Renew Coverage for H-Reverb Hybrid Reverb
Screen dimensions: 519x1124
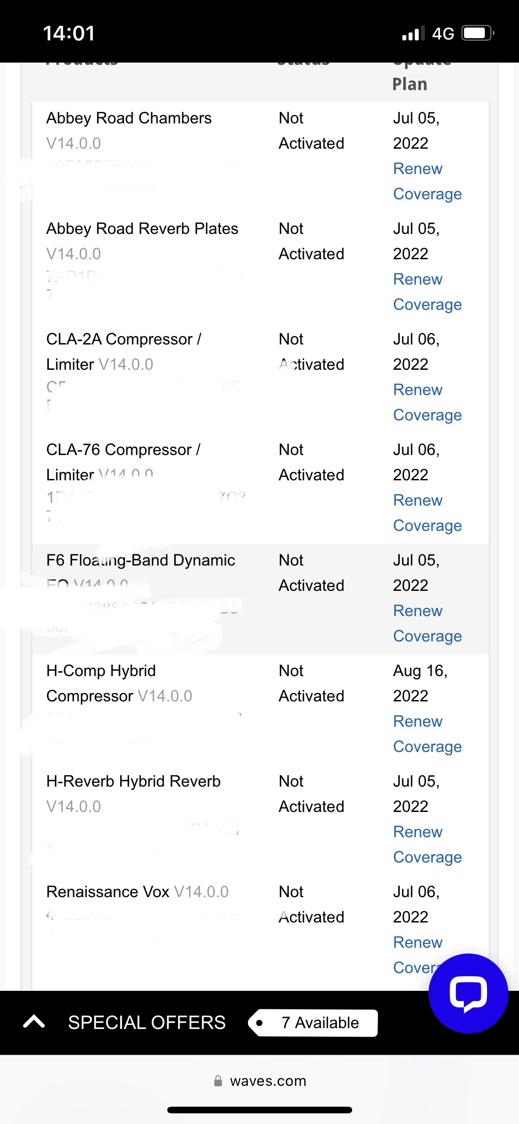coord(427,844)
